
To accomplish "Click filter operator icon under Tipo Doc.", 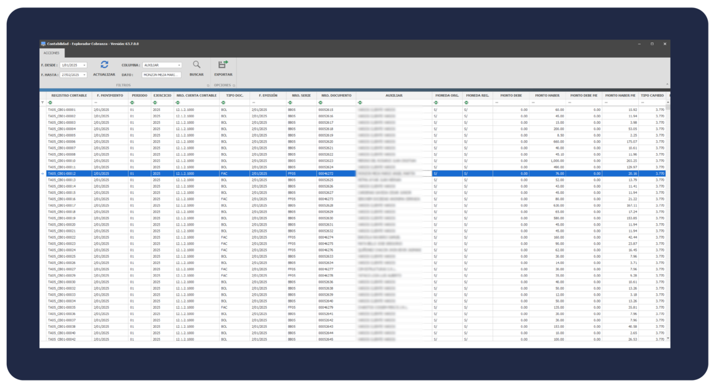I will pyautogui.click(x=223, y=102).
